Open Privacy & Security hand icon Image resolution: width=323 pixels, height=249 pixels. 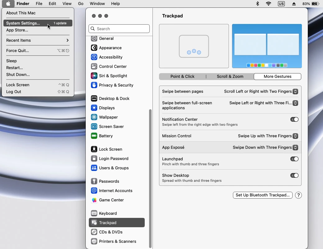pos(94,85)
